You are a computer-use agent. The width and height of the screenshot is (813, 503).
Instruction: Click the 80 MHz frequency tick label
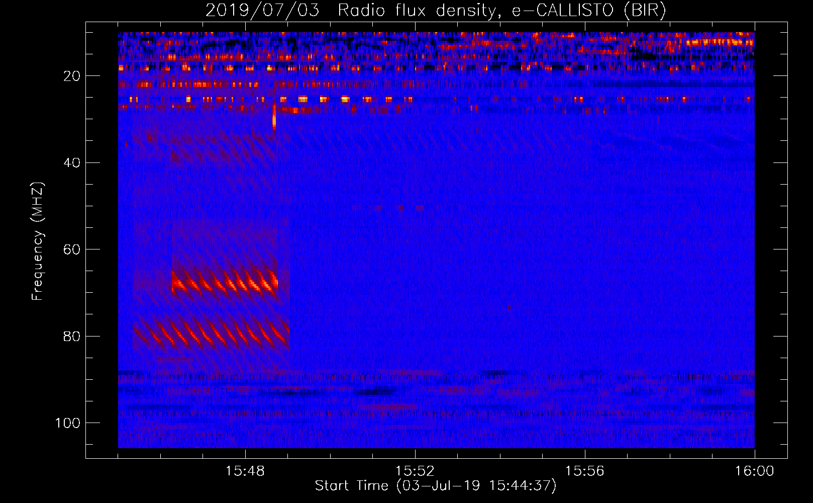(72, 336)
